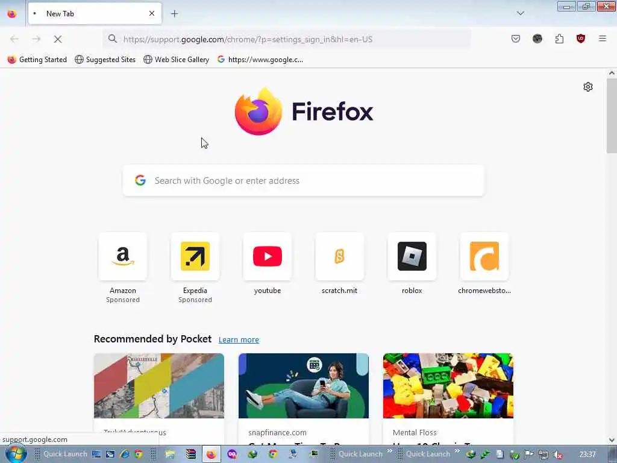The height and width of the screenshot is (463, 617).
Task: Open the Pocket story with map image
Action: [x=159, y=386]
